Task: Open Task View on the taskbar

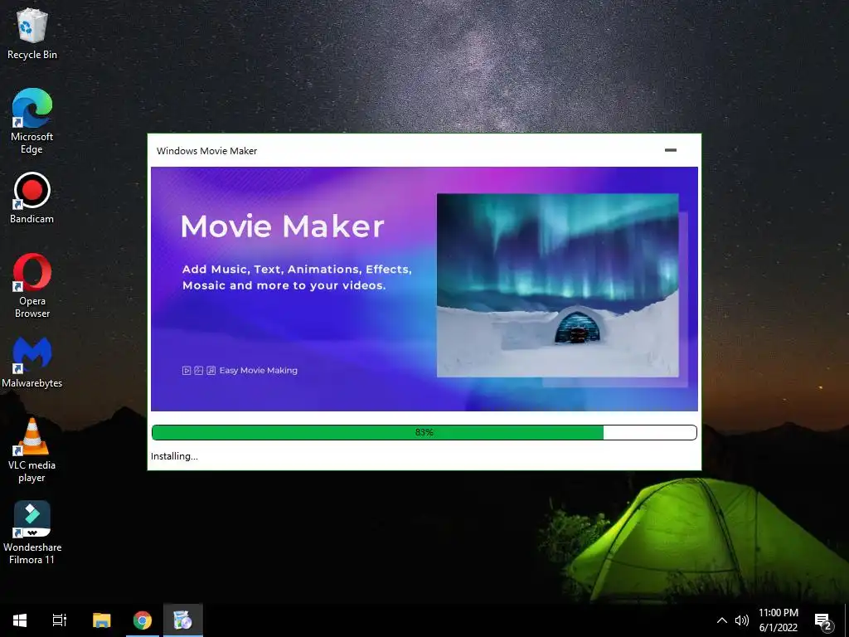Action: [x=60, y=620]
